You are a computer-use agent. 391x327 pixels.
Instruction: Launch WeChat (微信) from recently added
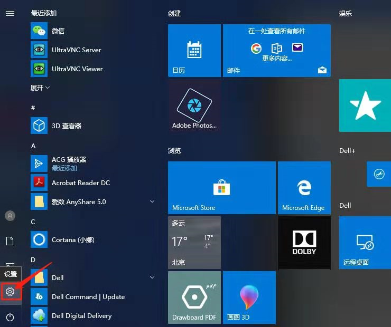point(58,31)
